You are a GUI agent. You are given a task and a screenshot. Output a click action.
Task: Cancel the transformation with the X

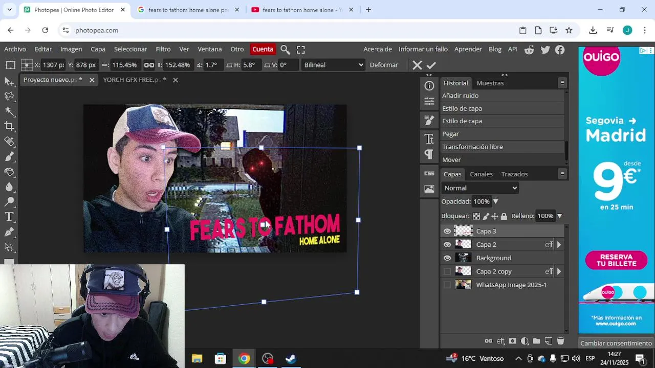(x=417, y=65)
